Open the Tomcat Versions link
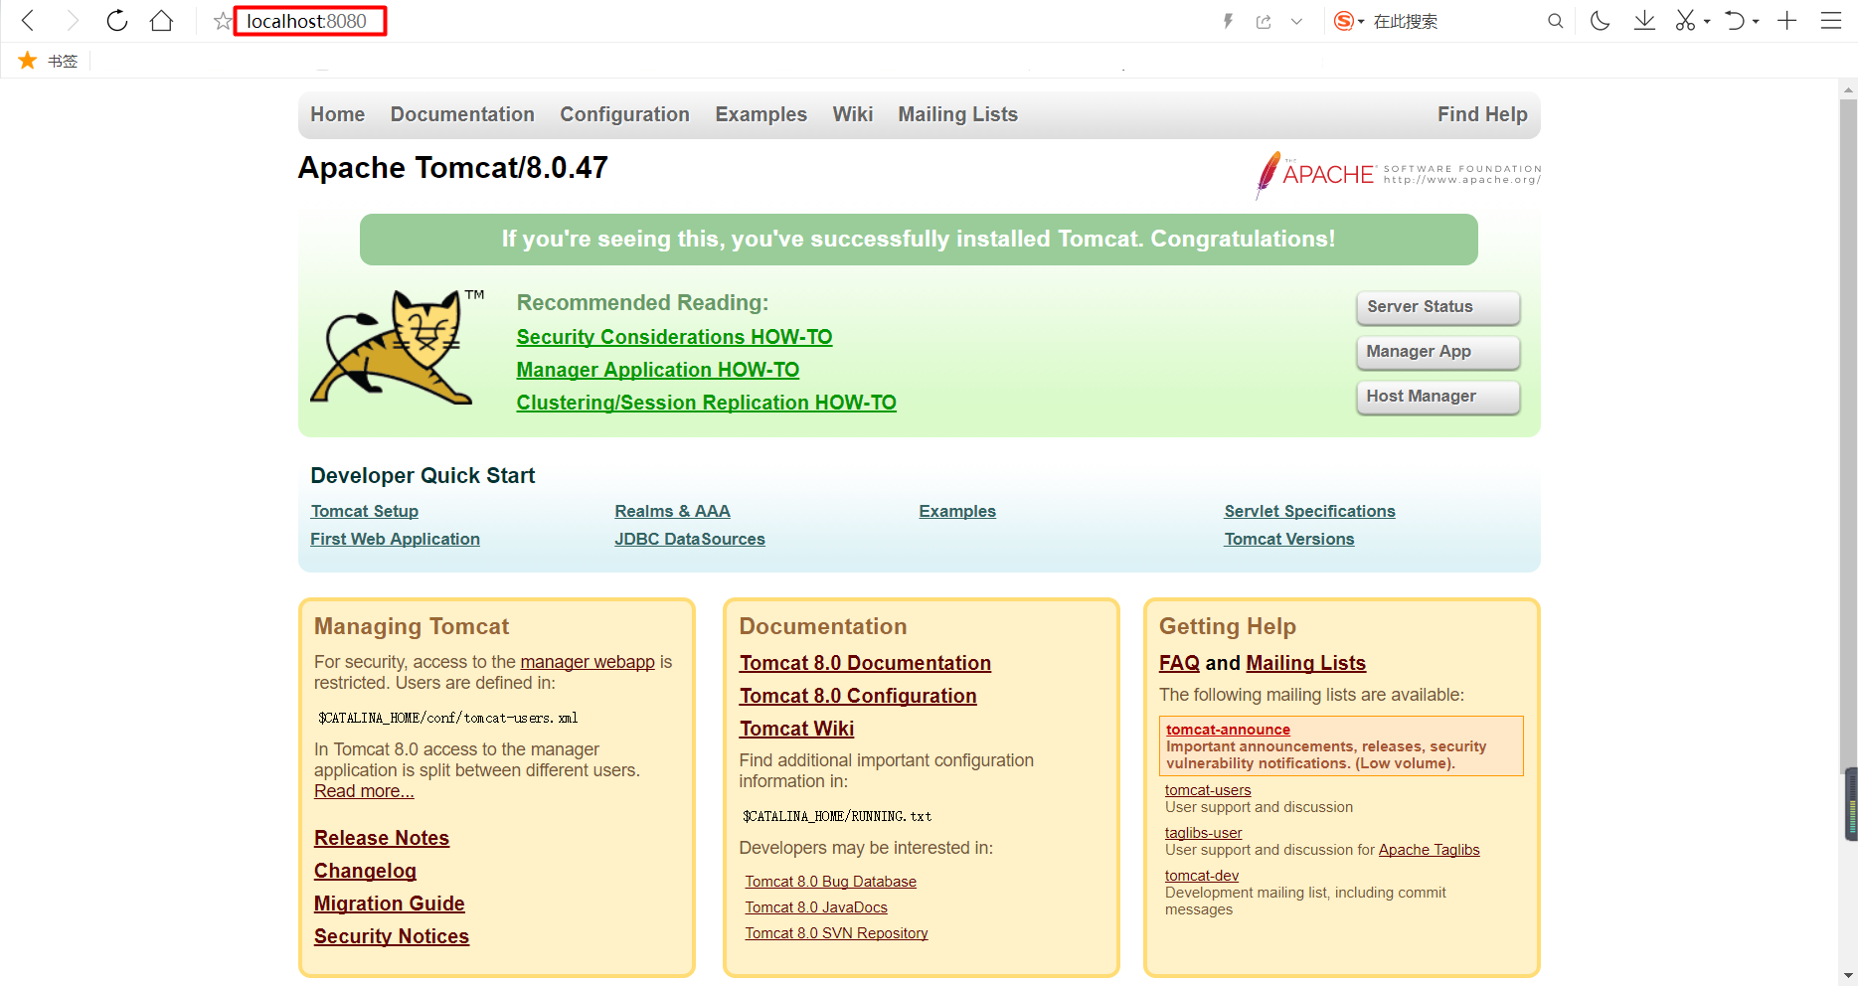Viewport: 1858px width, 986px height. click(x=1288, y=539)
